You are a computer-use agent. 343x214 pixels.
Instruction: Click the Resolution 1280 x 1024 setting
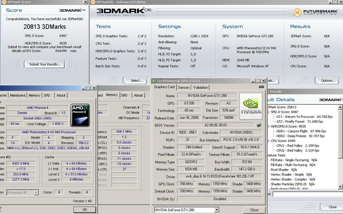pyautogui.click(x=199, y=36)
